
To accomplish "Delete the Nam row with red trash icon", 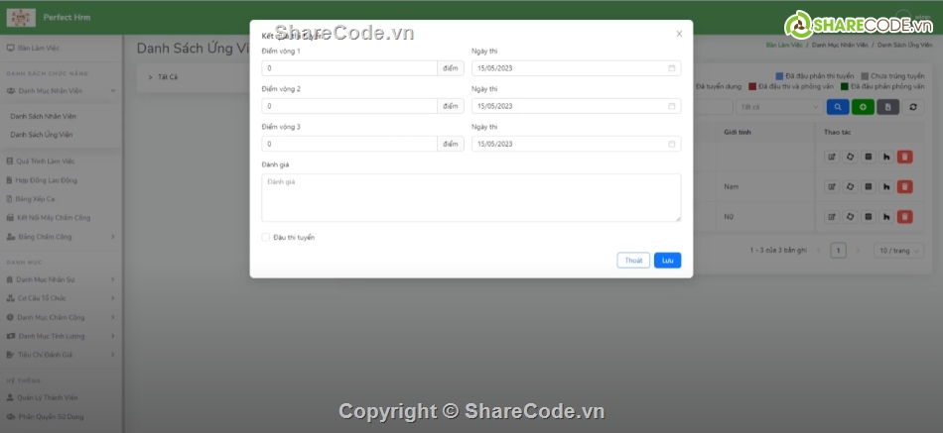I will [904, 186].
